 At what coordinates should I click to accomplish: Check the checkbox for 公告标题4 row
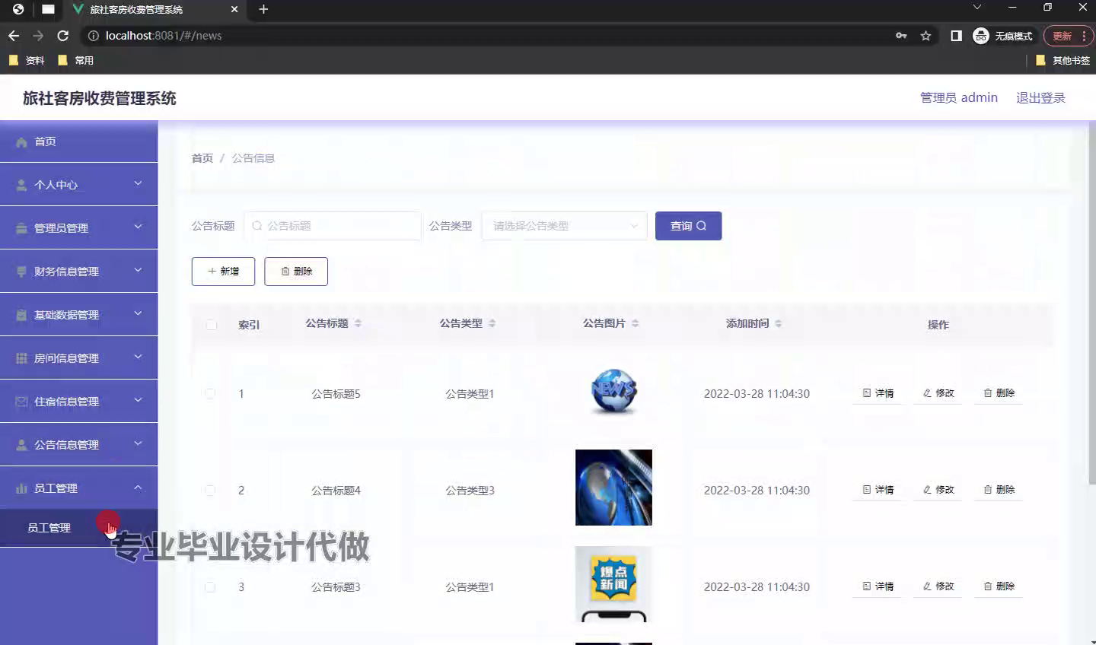pos(210,490)
